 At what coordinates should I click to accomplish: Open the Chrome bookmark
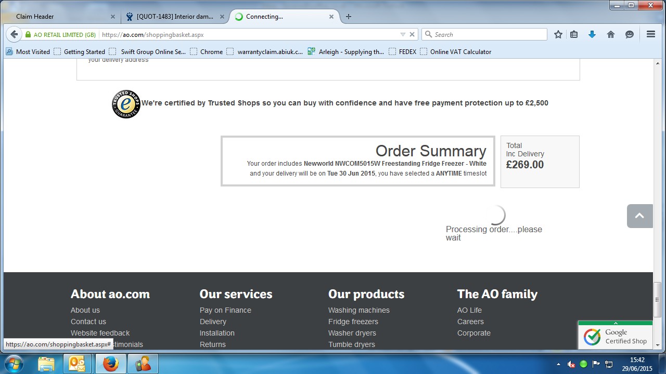(x=207, y=51)
